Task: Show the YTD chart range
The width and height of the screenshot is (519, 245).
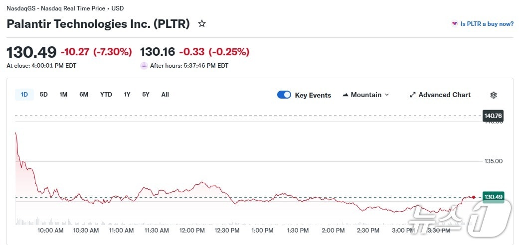Action: 106,95
